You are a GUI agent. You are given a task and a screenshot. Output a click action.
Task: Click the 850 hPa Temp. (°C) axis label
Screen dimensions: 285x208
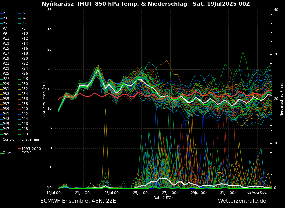tap(44, 99)
